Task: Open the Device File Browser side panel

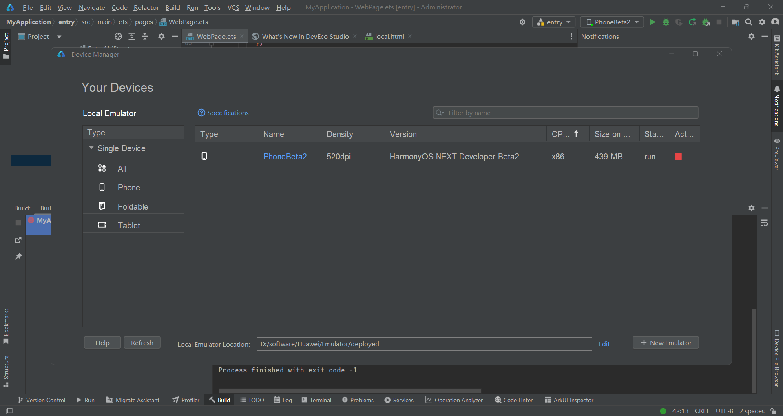Action: [x=777, y=358]
